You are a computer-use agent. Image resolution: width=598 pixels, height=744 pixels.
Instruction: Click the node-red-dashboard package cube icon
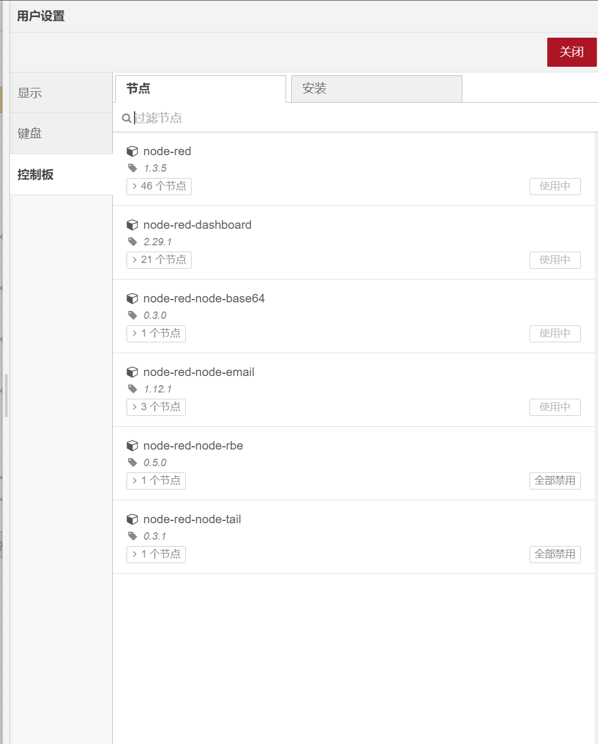coord(132,225)
